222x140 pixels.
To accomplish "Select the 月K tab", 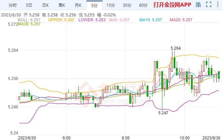I will (x=78, y=5).
